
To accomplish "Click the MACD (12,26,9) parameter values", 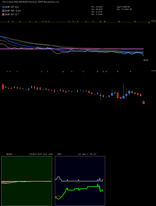I will click(41, 154).
